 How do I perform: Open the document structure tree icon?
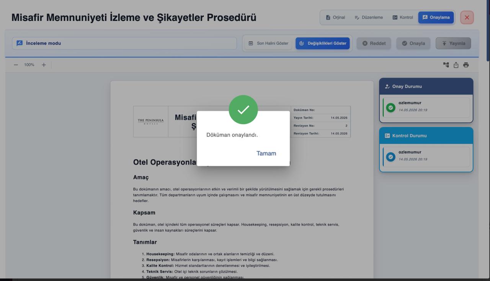tap(446, 65)
